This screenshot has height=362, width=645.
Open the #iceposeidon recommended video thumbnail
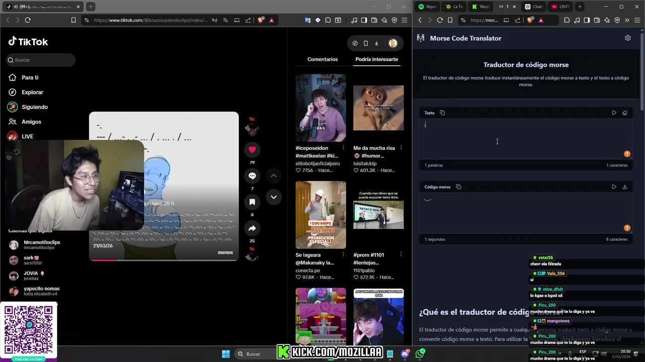pyautogui.click(x=320, y=108)
